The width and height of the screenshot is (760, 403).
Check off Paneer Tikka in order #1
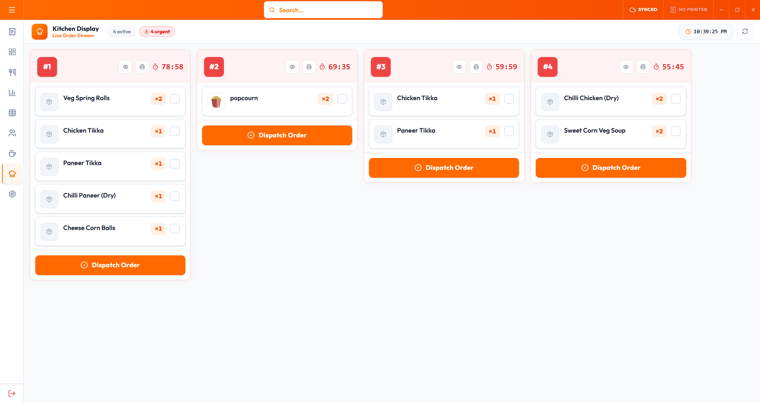coord(175,163)
